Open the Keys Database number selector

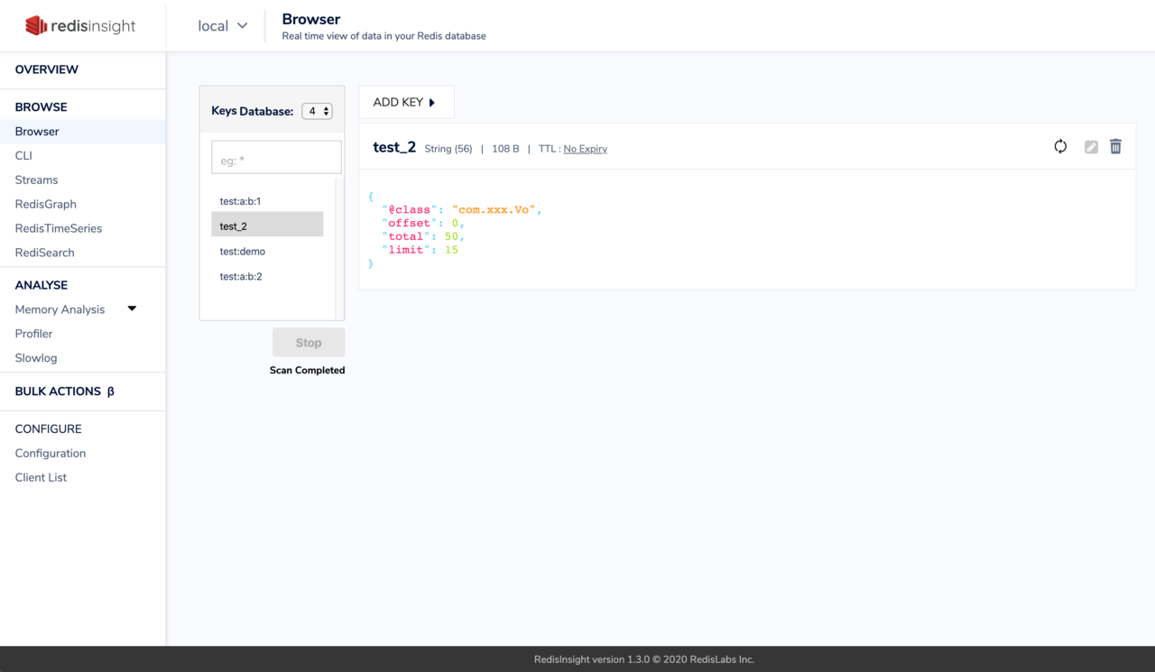point(317,111)
